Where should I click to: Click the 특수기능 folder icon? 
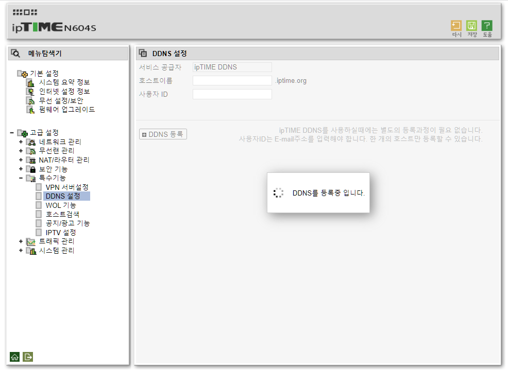(31, 178)
